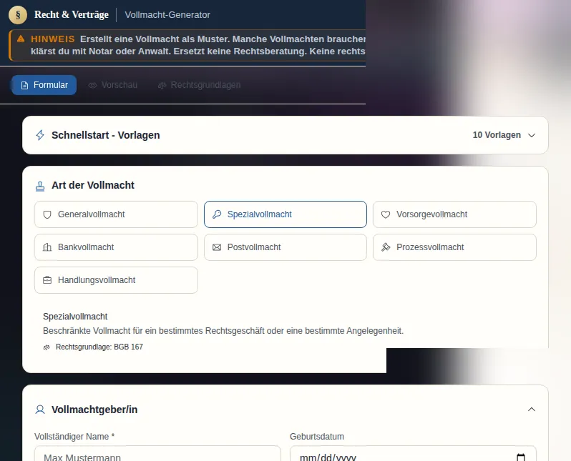
Task: Click the document icon on Formular tab
Action: 25,85
